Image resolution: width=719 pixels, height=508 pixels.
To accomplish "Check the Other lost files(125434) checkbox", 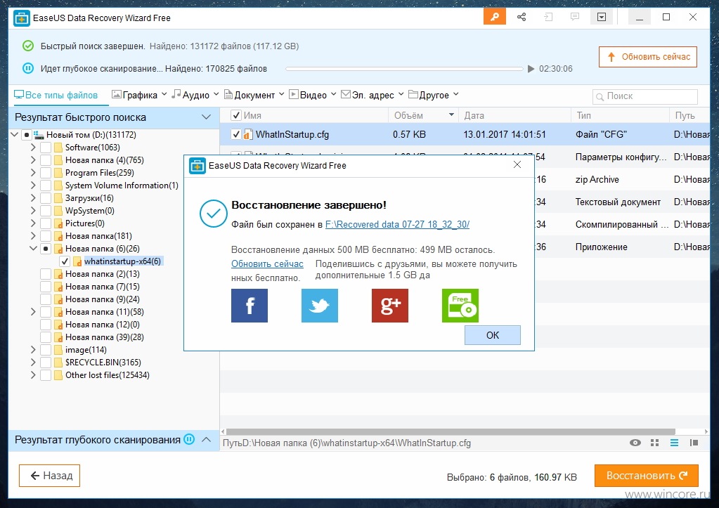I will tap(46, 375).
